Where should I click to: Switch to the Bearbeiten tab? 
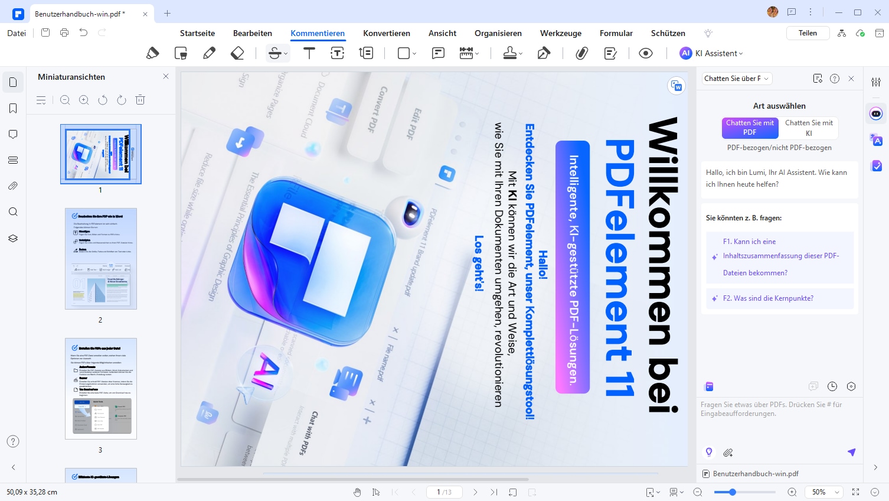253,33
